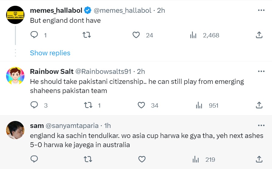Share Rainbow Salt's tweet
Image resolution: width=272 pixels, height=169 pixels.
click(259, 105)
